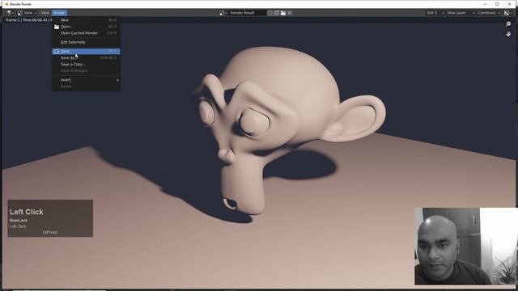Click the Blender logo in title bar

click(x=6, y=4)
